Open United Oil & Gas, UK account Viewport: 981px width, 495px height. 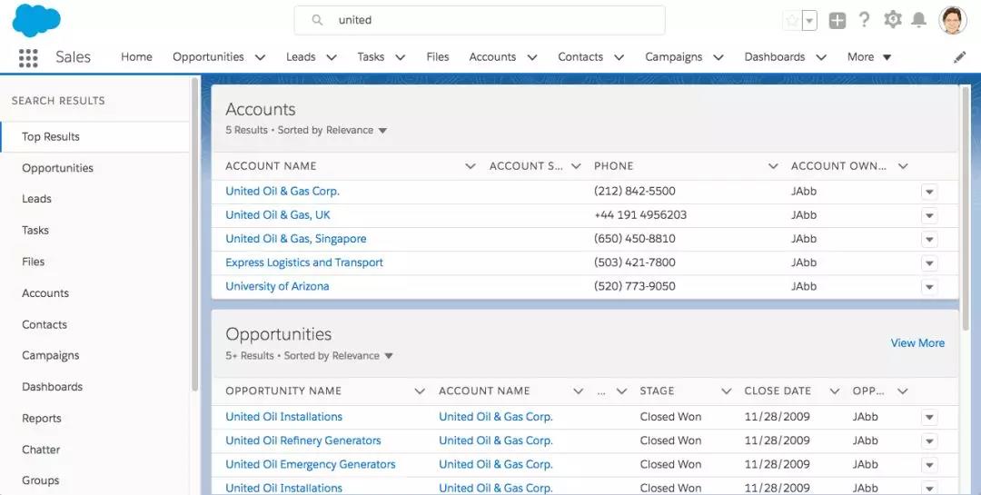(x=278, y=215)
